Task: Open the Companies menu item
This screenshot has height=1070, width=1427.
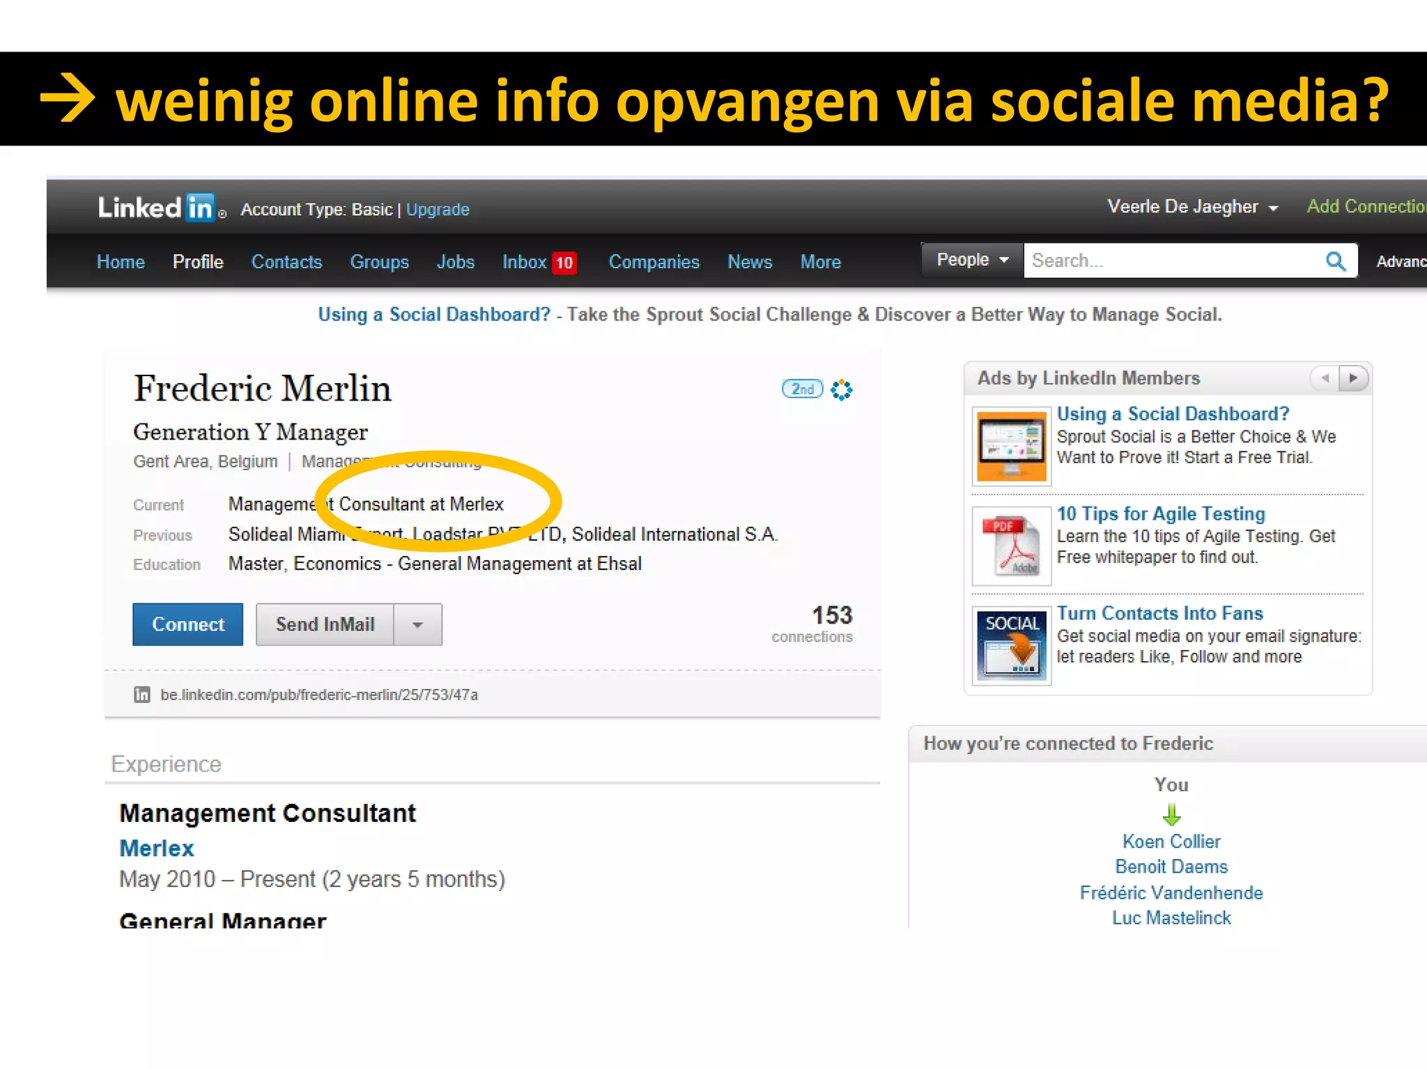Action: (654, 262)
